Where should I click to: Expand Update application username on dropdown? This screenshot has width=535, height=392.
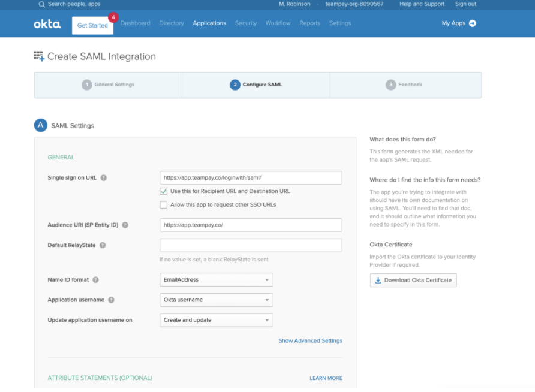(x=217, y=320)
